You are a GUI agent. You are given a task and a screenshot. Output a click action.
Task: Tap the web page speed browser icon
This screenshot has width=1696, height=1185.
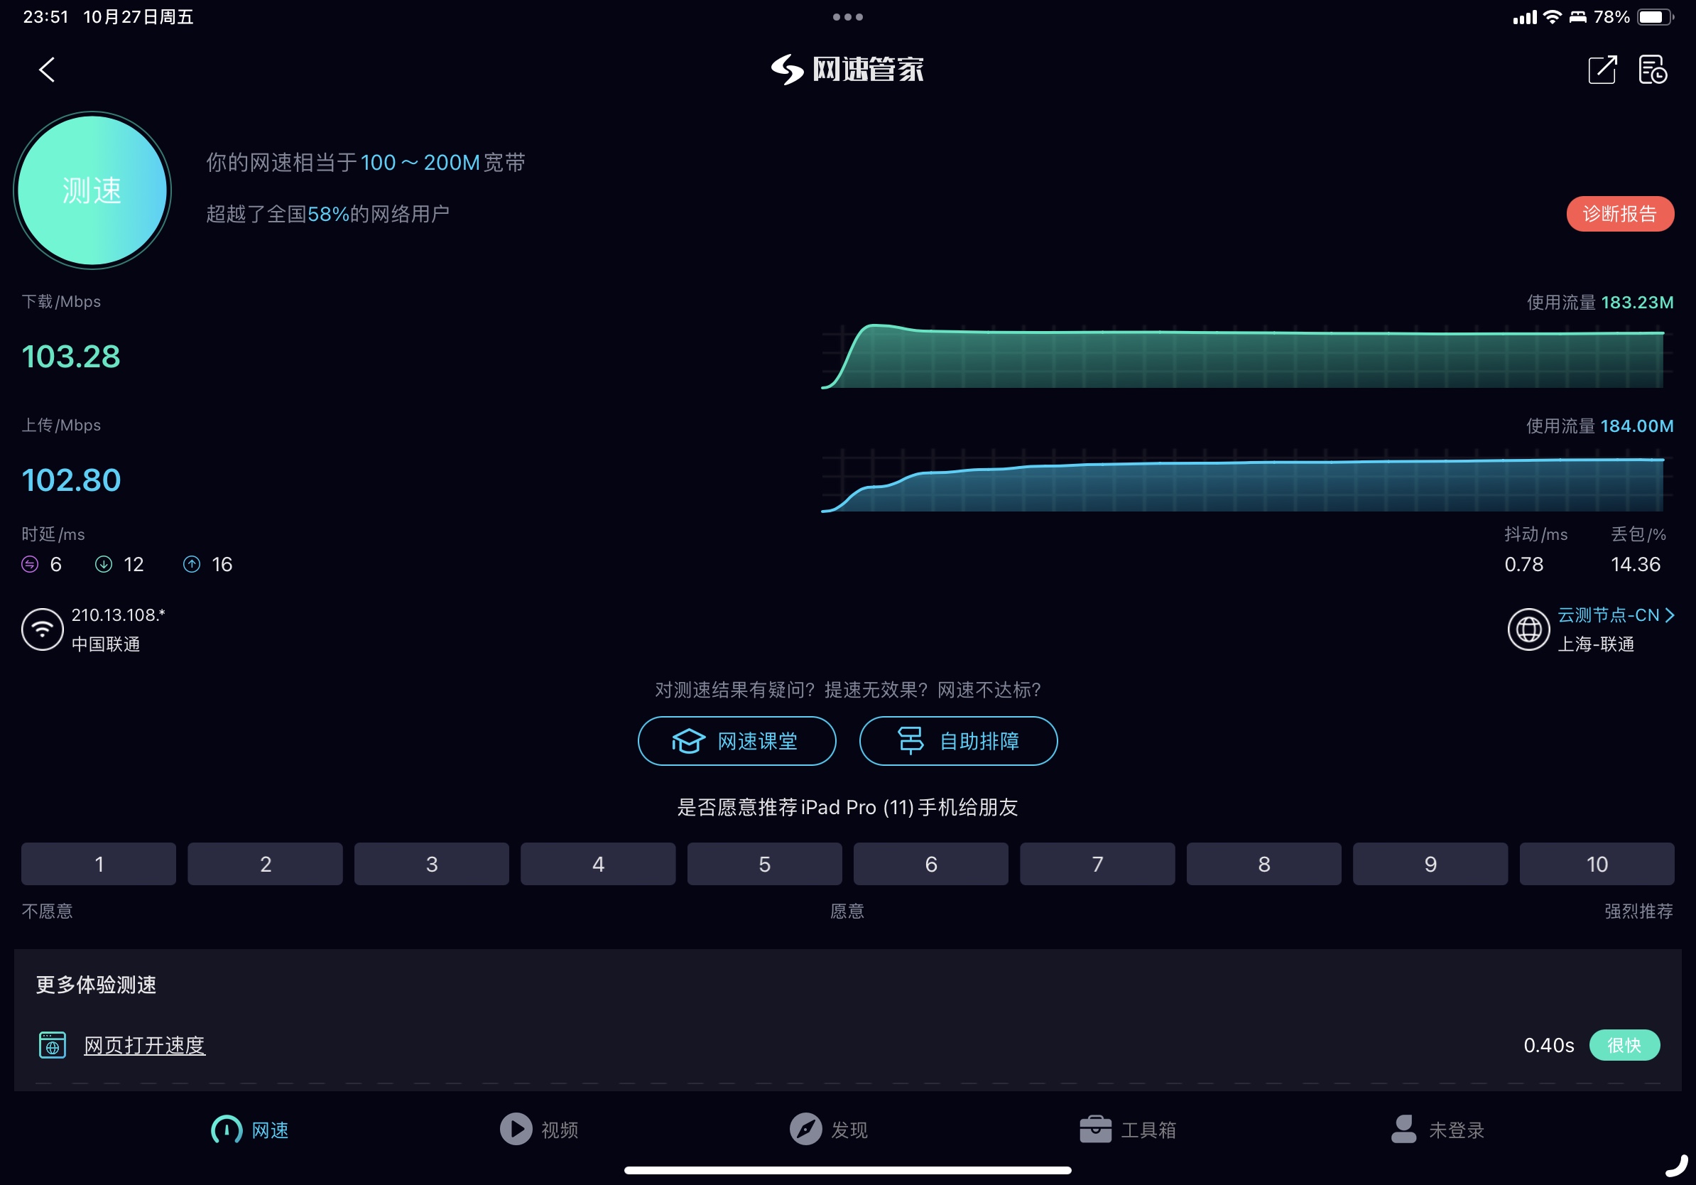coord(53,1045)
